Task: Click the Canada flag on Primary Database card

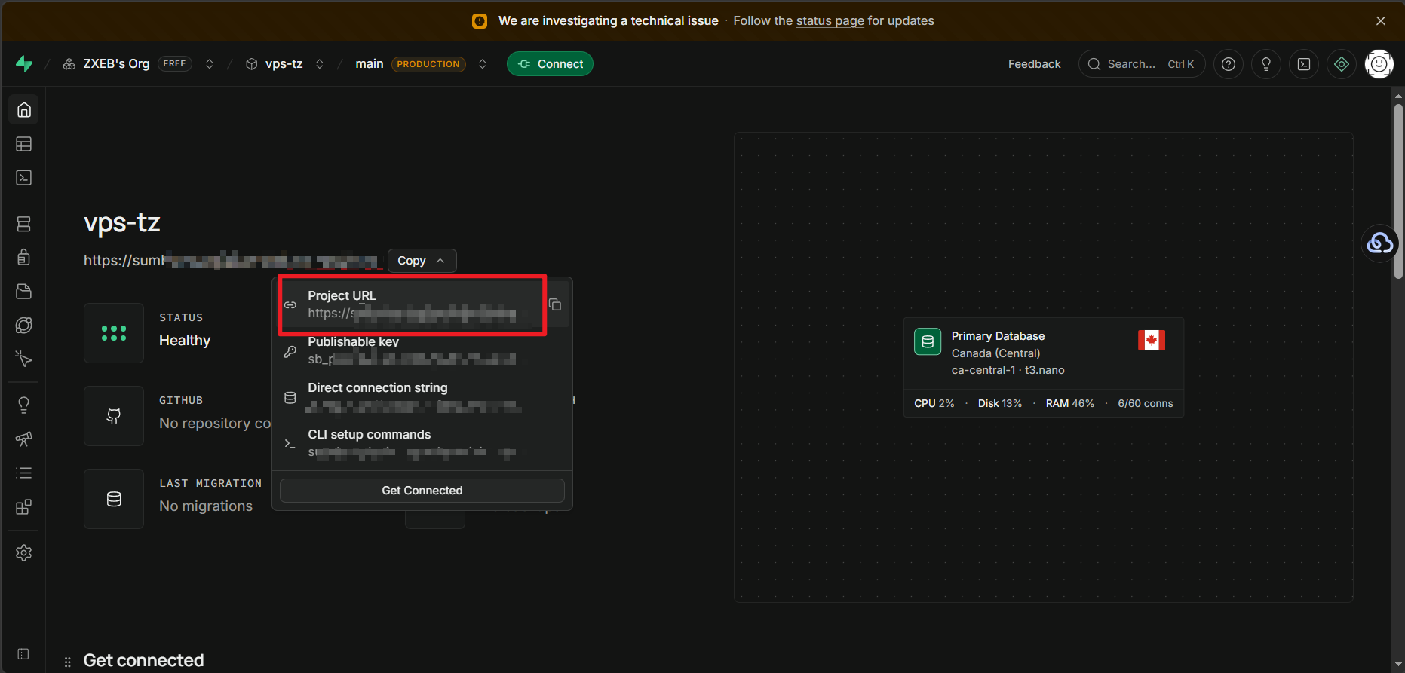Action: [1152, 341]
